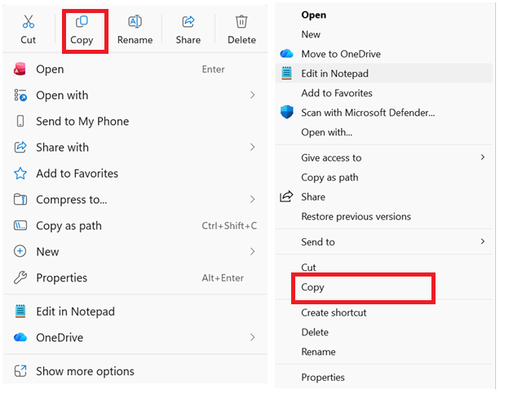The height and width of the screenshot is (394, 513).
Task: Expand the Share with submenu arrow
Action: [x=252, y=148]
